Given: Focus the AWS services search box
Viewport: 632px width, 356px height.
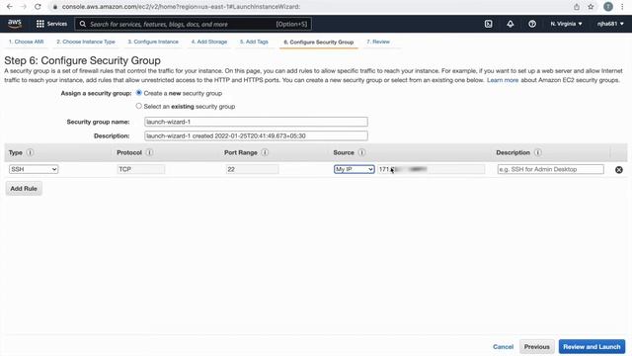Looking at the screenshot, I should (x=194, y=24).
